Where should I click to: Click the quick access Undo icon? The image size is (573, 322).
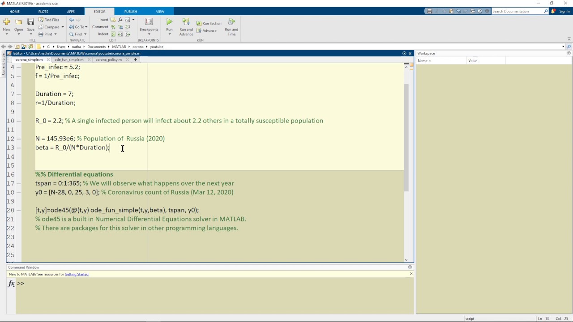tap(459, 11)
